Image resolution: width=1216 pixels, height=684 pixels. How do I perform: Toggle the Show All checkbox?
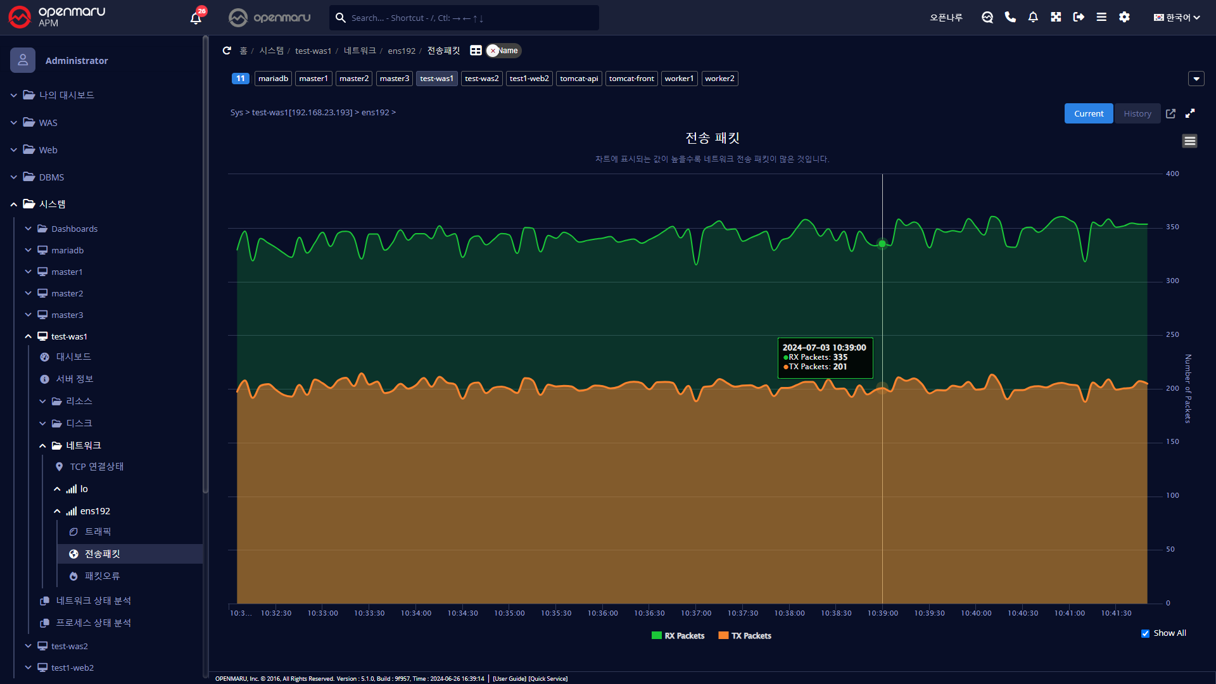(x=1145, y=633)
